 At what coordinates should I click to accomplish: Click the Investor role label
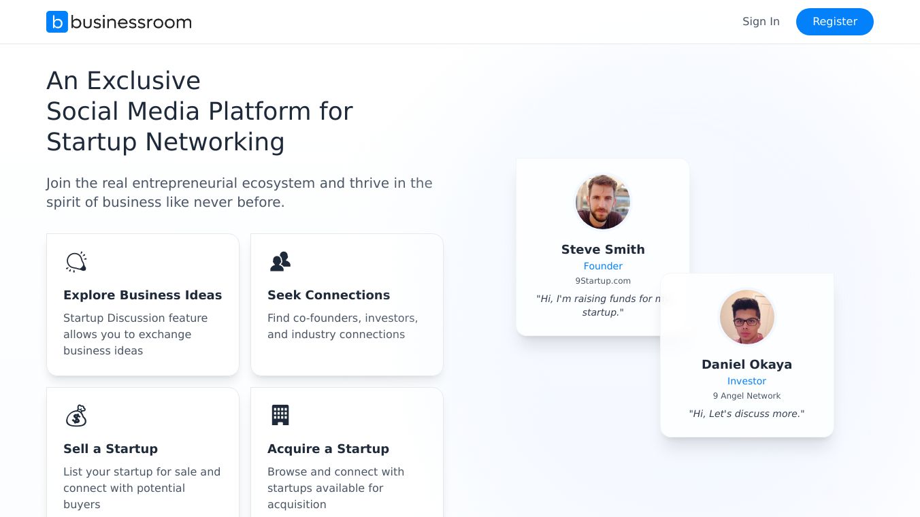(x=746, y=381)
